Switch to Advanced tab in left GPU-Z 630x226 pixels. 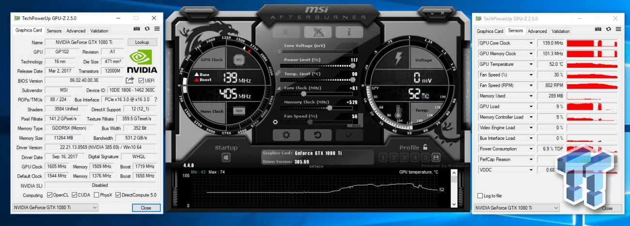tap(76, 30)
